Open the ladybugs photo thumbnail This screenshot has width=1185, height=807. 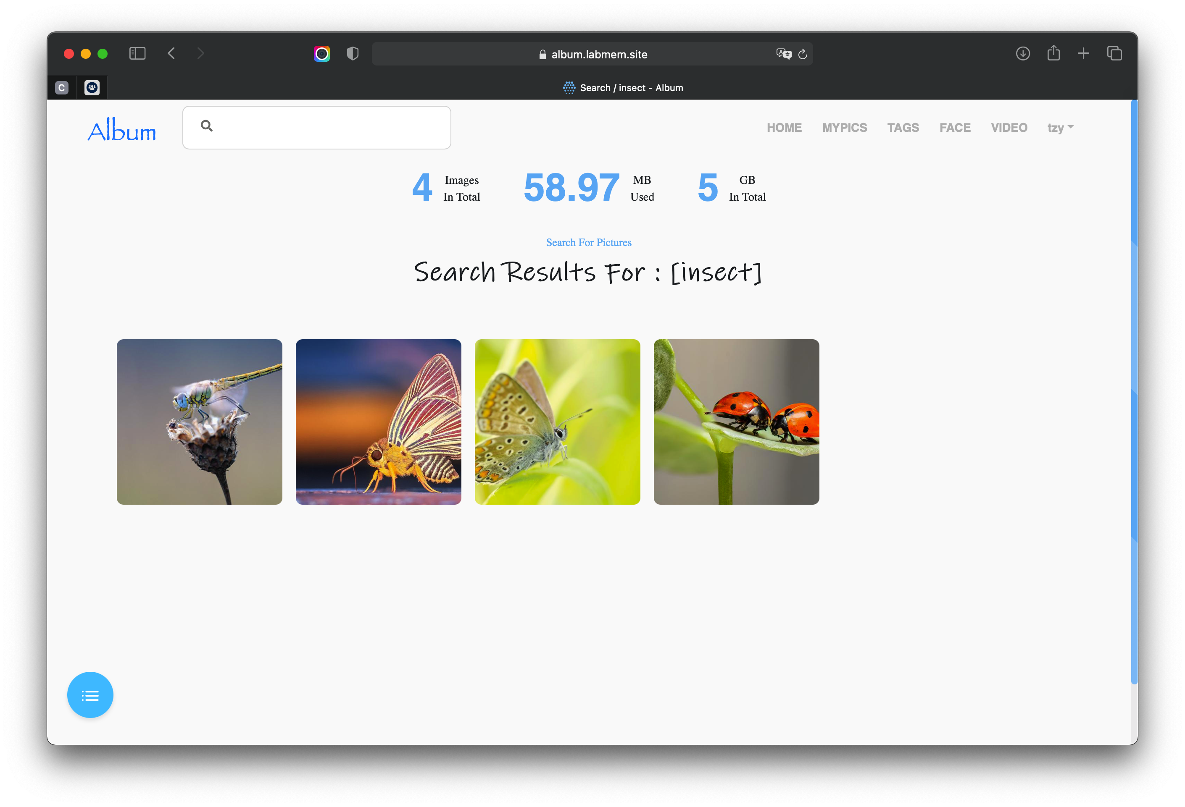[x=736, y=422]
